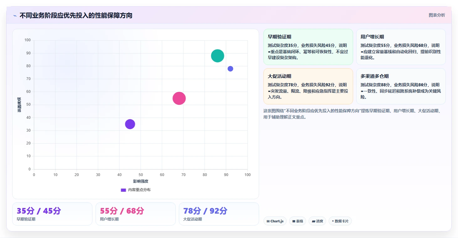Click the 影响强度 x-axis title
The height and width of the screenshot is (238, 458).
pos(141,181)
